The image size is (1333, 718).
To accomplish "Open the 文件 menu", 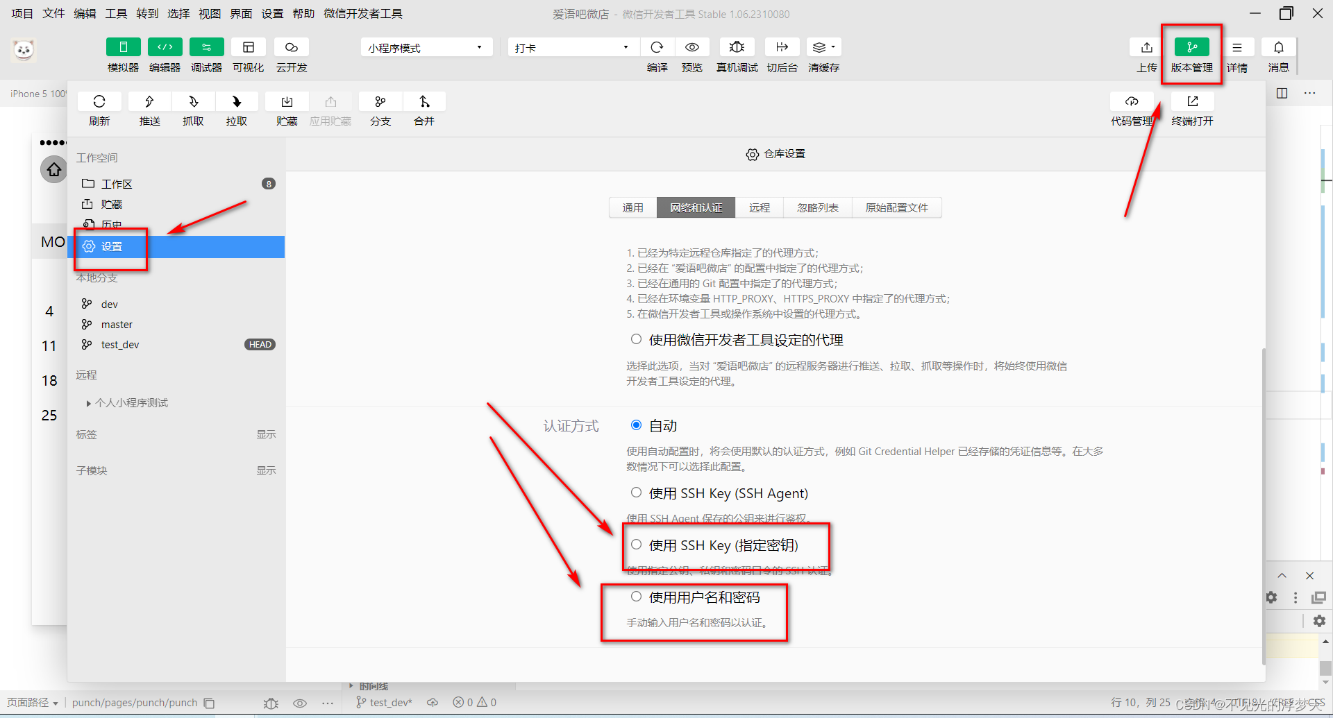I will pyautogui.click(x=53, y=14).
